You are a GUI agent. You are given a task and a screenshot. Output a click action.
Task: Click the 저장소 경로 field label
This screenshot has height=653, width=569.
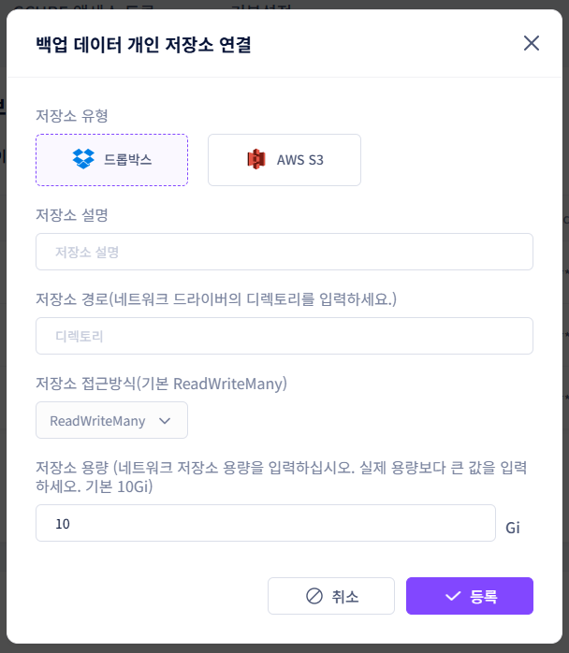click(x=216, y=299)
